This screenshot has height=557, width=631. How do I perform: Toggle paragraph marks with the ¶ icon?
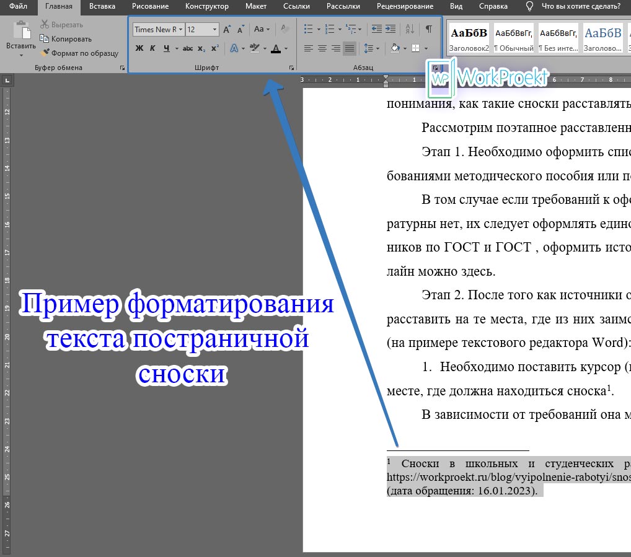428,29
